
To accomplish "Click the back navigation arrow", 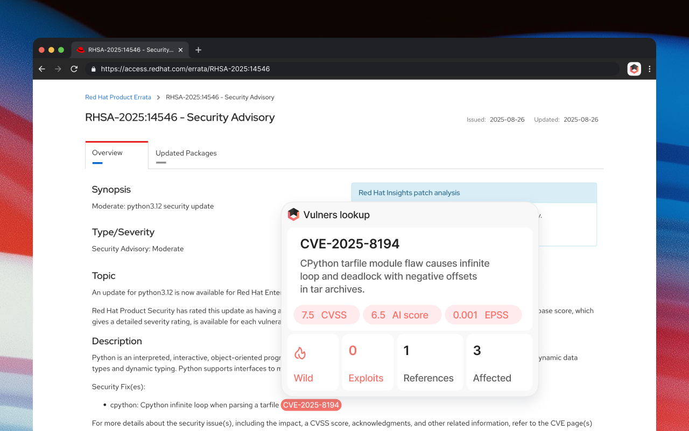I will [41, 69].
